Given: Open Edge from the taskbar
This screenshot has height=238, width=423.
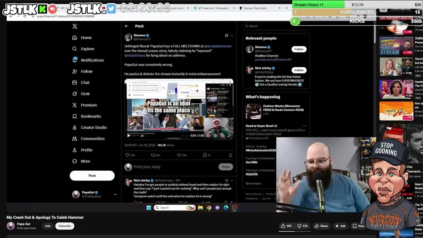Looking at the screenshot, I should click(x=226, y=208).
